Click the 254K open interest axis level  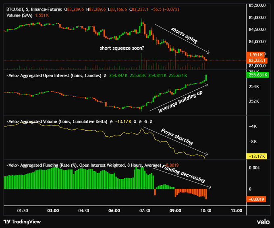click(254, 86)
